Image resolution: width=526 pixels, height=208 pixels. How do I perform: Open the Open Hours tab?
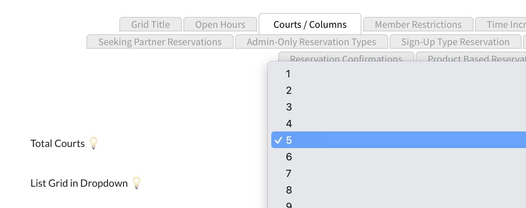pos(220,25)
